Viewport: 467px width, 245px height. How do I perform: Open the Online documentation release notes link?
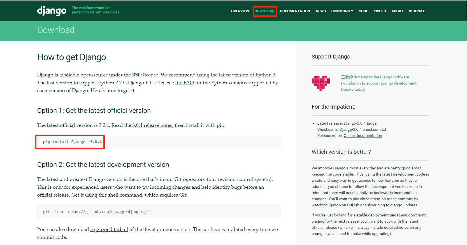click(363, 136)
